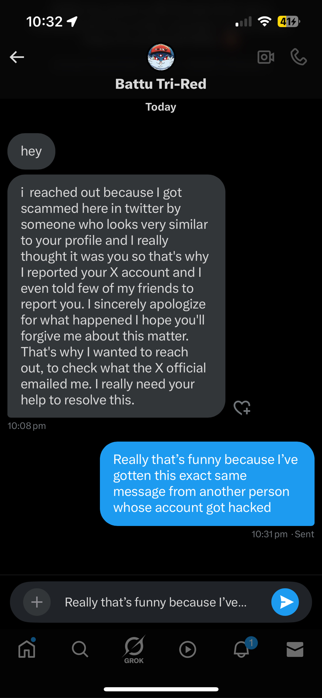Tap the plus attachment button
The height and width of the screenshot is (698, 322).
pyautogui.click(x=37, y=602)
